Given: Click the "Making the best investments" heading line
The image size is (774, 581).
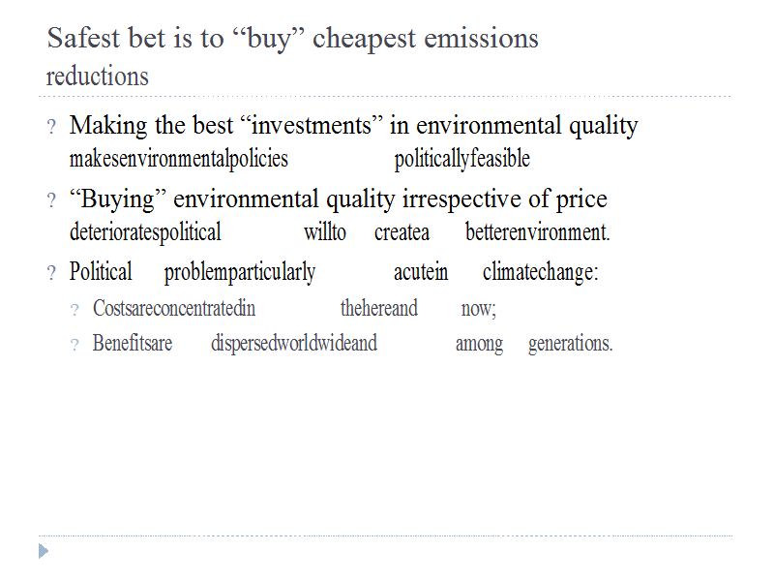Looking at the screenshot, I should pos(353,126).
